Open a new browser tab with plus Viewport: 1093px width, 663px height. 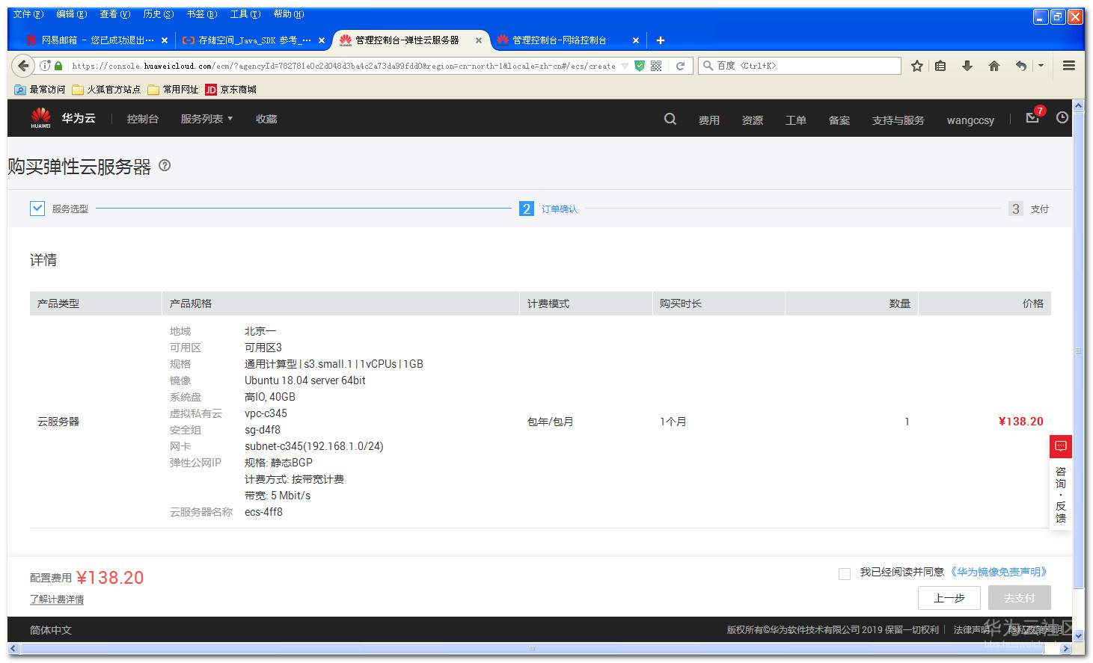pos(660,40)
